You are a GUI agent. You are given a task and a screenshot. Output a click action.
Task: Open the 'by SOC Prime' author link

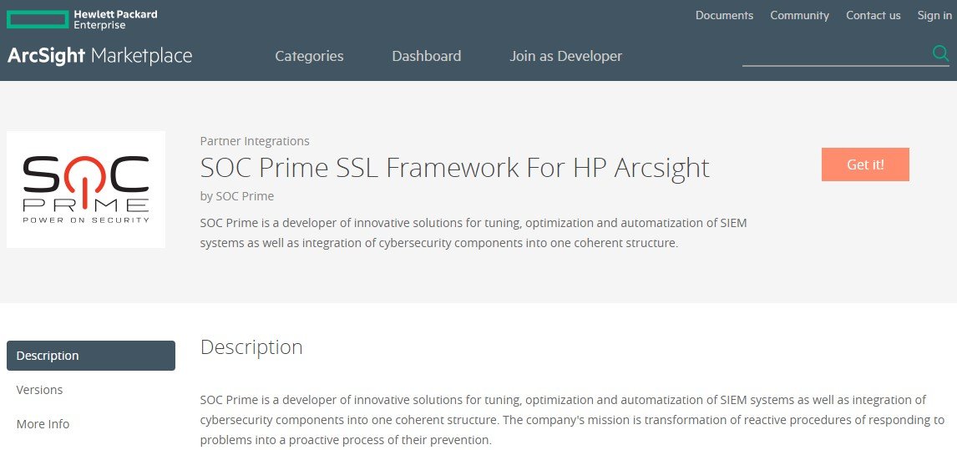(237, 196)
